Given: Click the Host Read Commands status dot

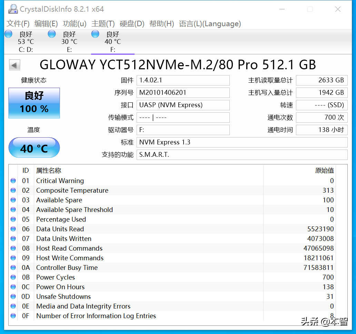Looking at the screenshot, I should (x=13, y=248).
